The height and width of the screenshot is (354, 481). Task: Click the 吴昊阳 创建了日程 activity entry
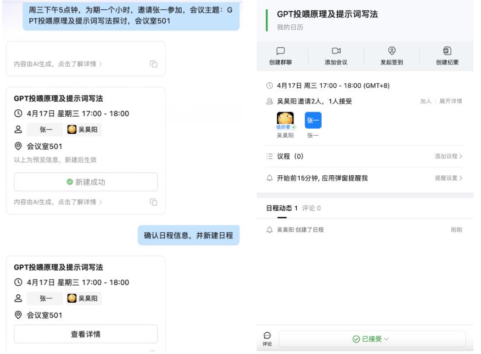300,230
